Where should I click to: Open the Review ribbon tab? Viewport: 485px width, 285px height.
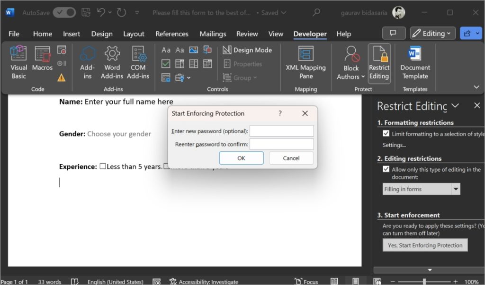247,34
